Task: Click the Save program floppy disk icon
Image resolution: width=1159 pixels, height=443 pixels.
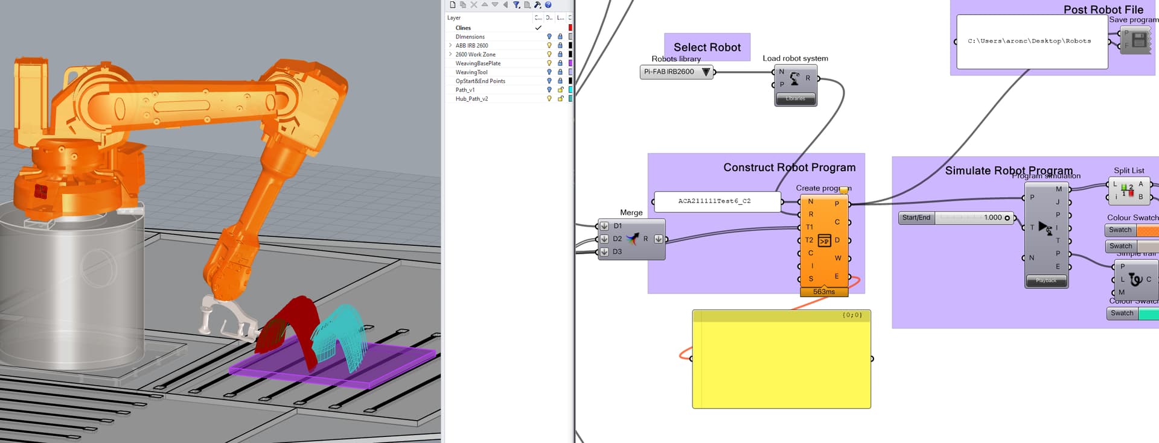Action: [x=1139, y=40]
